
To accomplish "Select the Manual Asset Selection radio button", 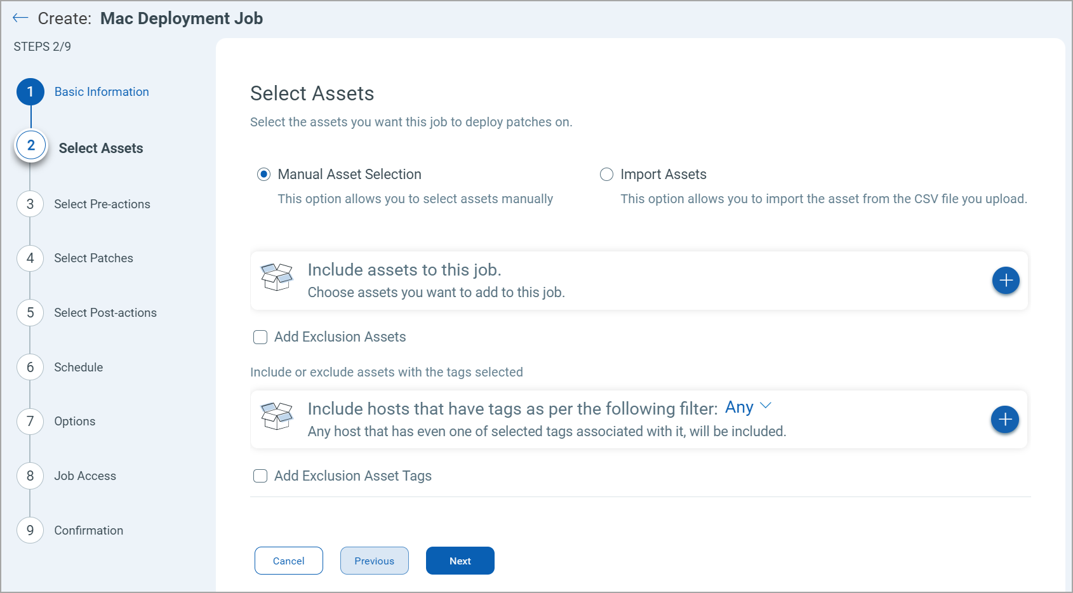I will (x=263, y=174).
